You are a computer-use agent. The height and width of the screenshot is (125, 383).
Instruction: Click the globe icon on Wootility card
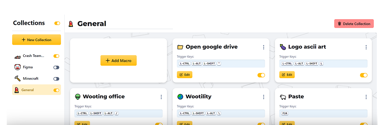coord(180,97)
